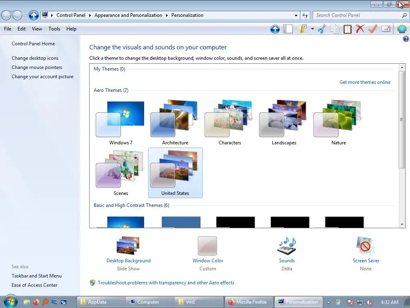Click the blue Up arrow in the toolbar
Image resolution: width=410 pixels, height=308 pixels.
(x=275, y=29)
